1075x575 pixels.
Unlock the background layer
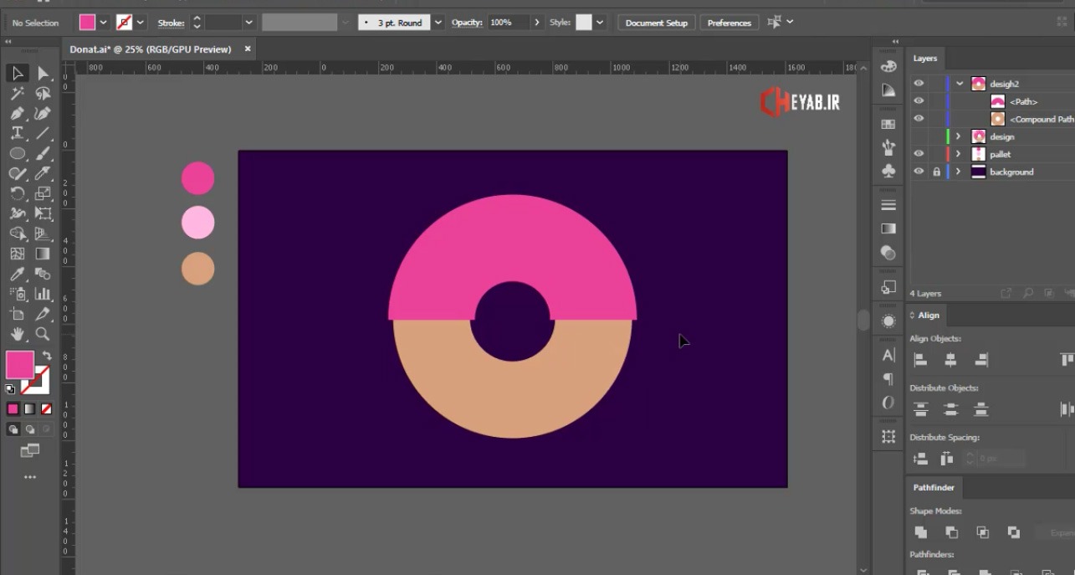click(936, 172)
